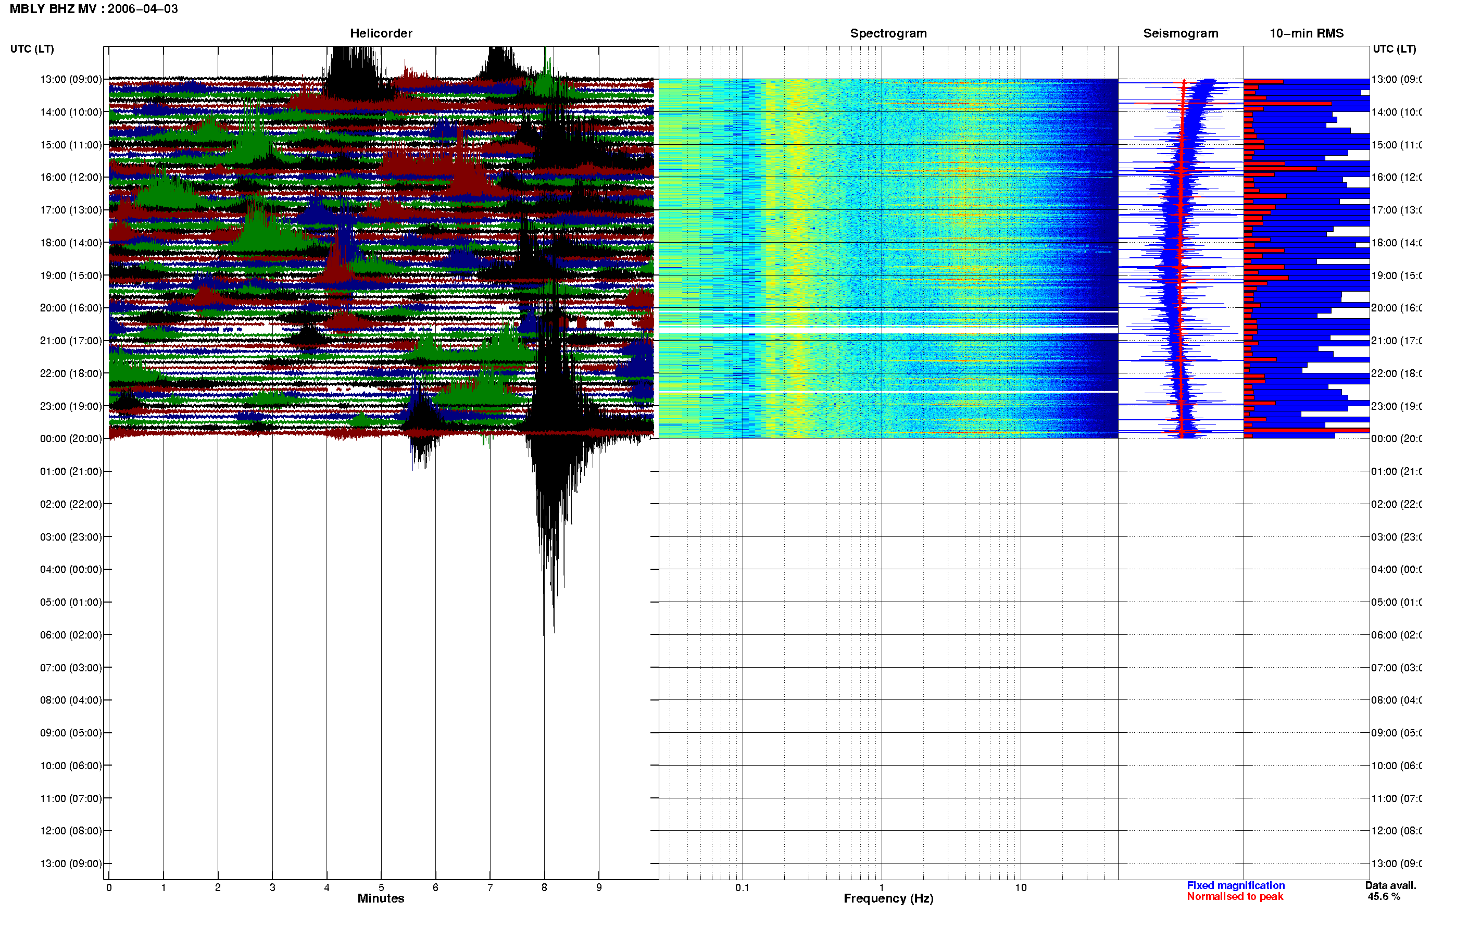Image resolution: width=1481 pixels, height=926 pixels.
Task: Click the 10 frequency tick label
Action: [x=1021, y=887]
